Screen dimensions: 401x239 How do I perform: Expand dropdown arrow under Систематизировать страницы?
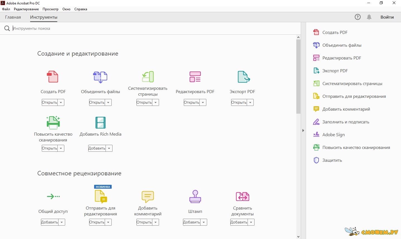click(x=156, y=103)
